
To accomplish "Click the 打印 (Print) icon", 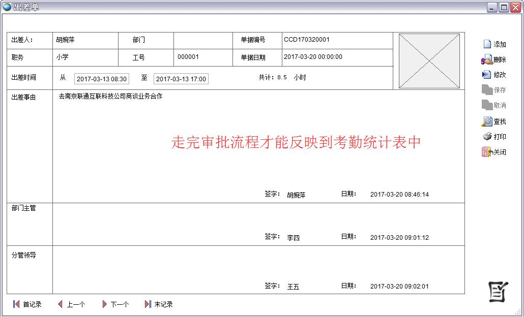I will (x=487, y=137).
